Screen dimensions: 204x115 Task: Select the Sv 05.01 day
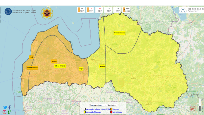99,10
